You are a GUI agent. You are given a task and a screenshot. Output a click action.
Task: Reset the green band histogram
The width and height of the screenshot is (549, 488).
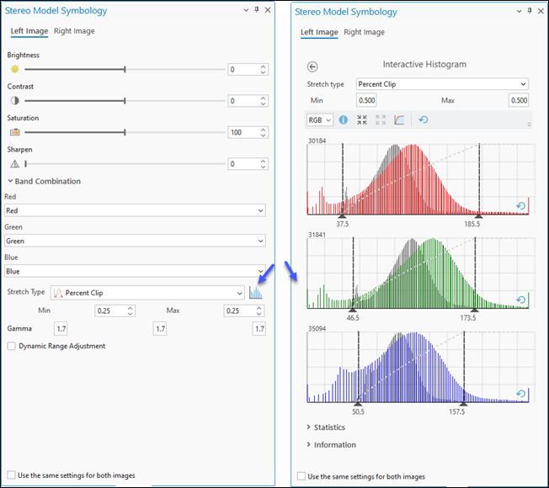[520, 300]
